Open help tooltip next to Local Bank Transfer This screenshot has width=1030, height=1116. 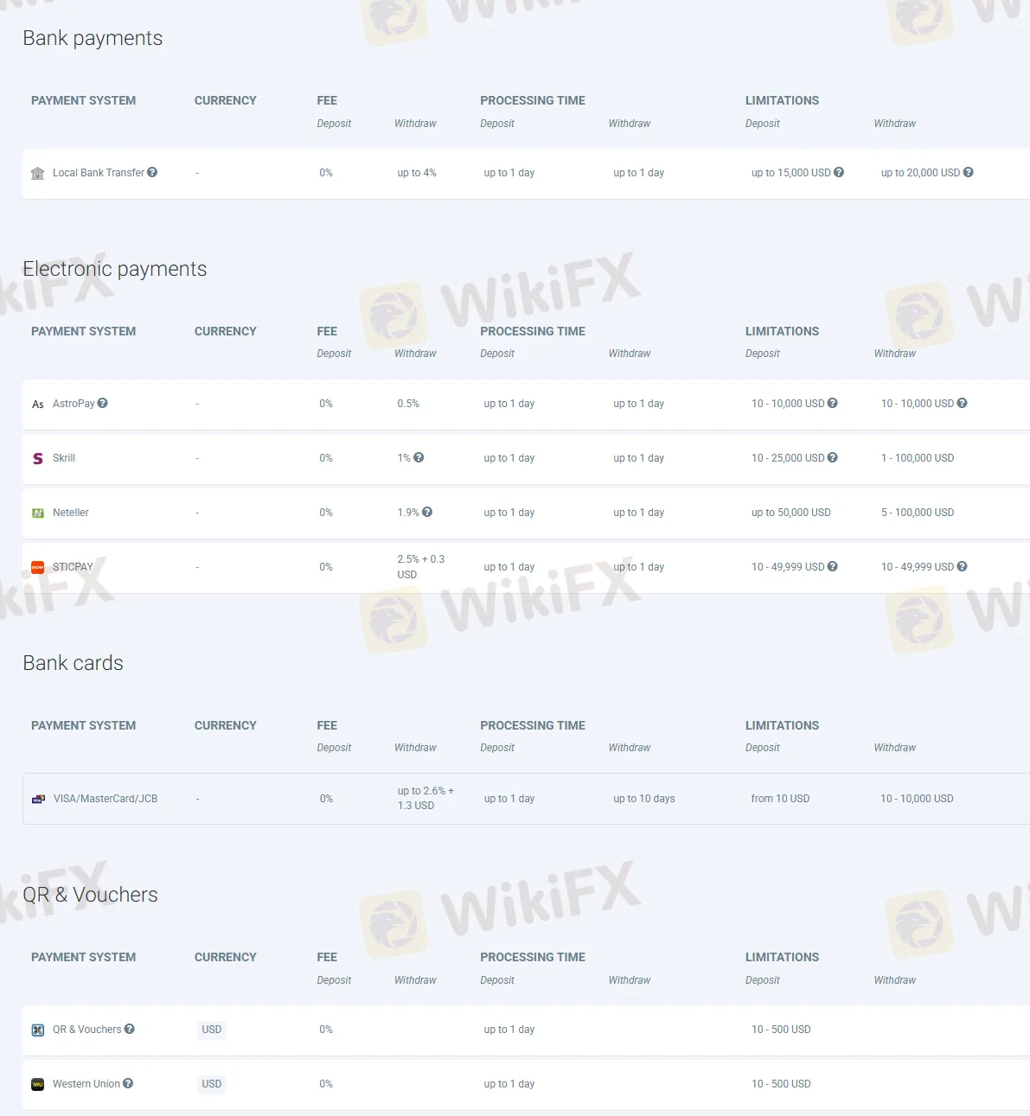[152, 172]
